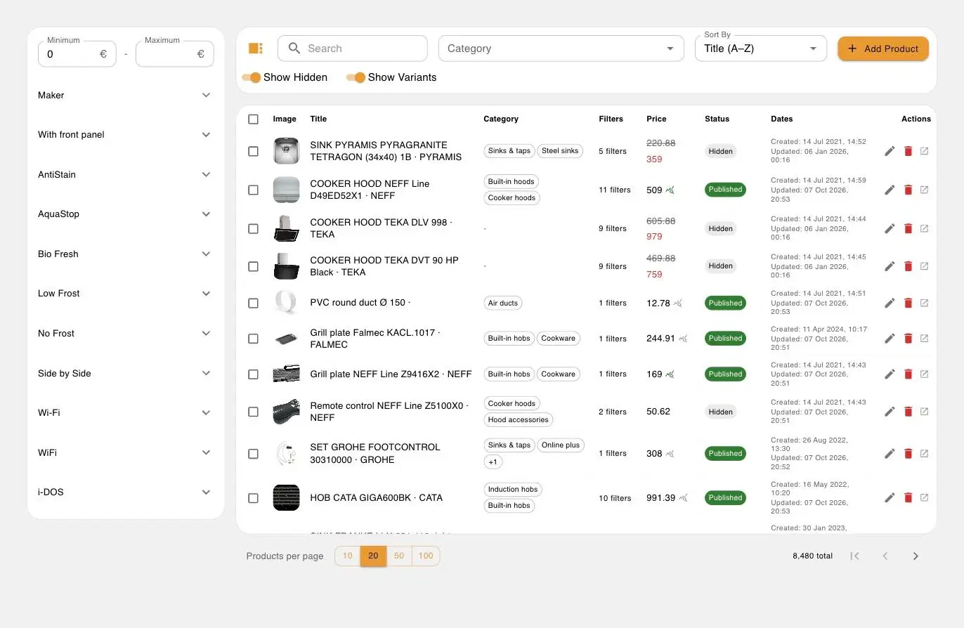
Task: Expand the AquaStop filter
Action: coord(124,214)
